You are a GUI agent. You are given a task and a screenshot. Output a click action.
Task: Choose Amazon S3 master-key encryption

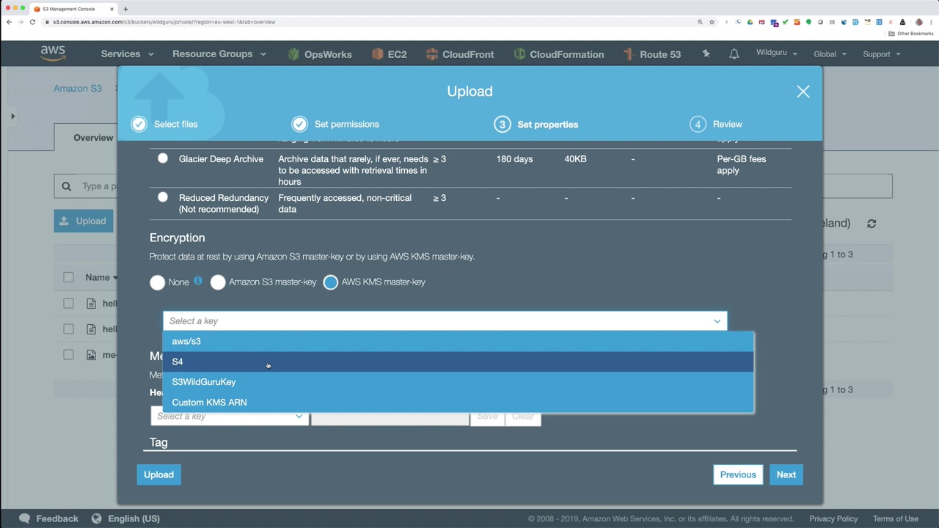click(x=218, y=282)
